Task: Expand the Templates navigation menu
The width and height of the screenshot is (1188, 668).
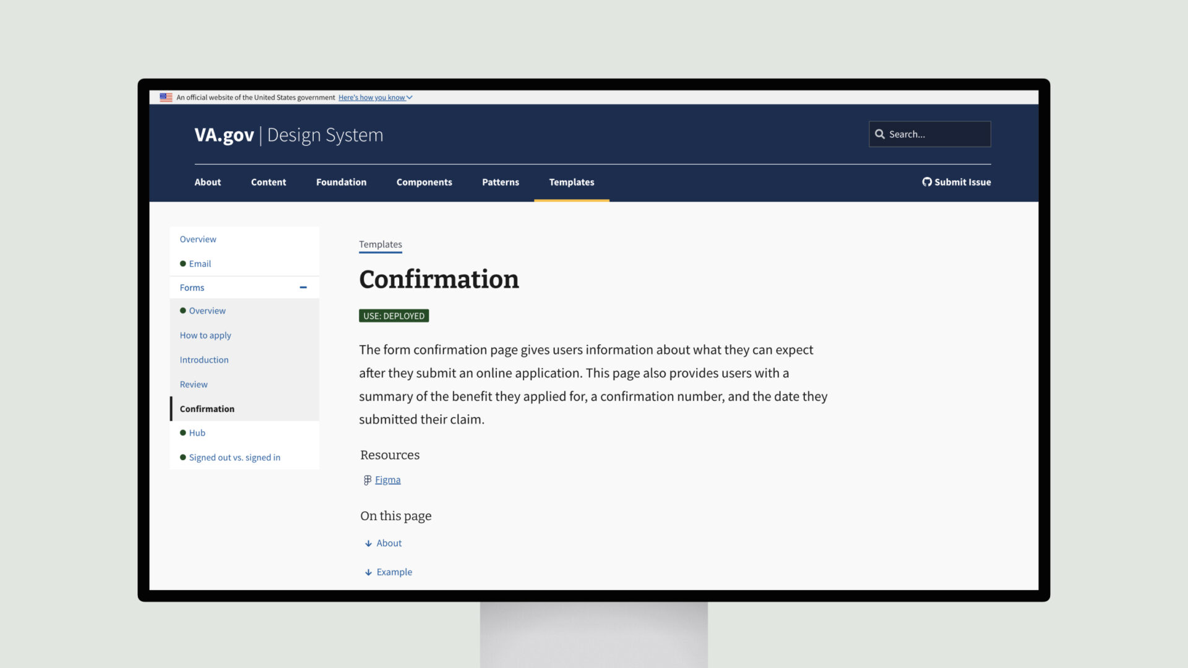Action: (x=572, y=182)
